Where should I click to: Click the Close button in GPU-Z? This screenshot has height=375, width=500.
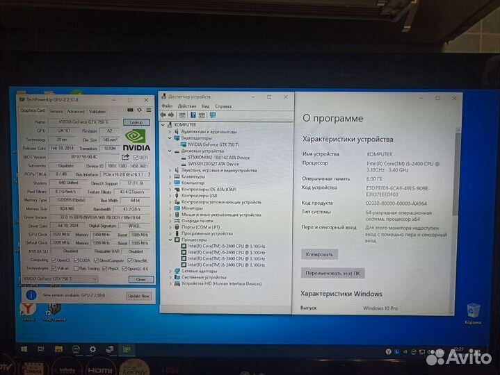(x=140, y=279)
